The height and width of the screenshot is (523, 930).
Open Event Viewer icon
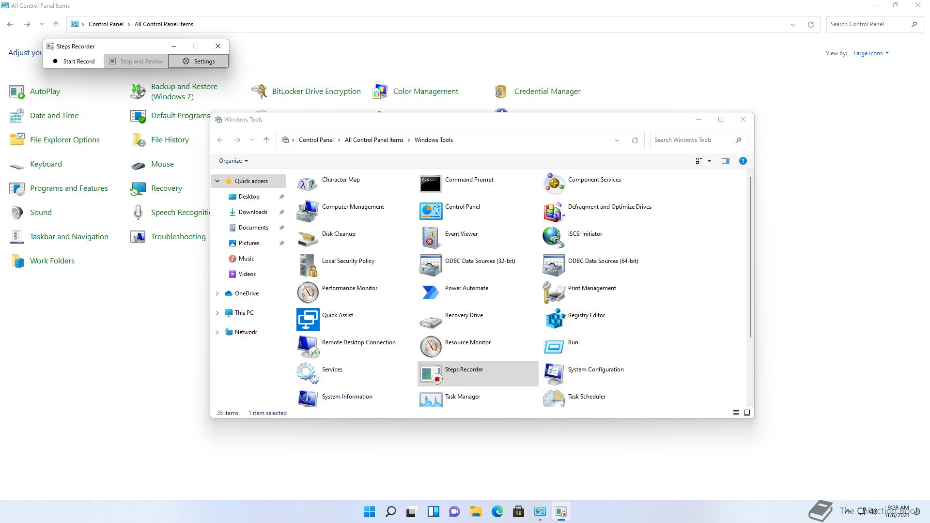pyautogui.click(x=431, y=238)
